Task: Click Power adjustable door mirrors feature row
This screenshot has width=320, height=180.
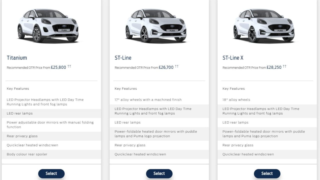Action: [50, 125]
